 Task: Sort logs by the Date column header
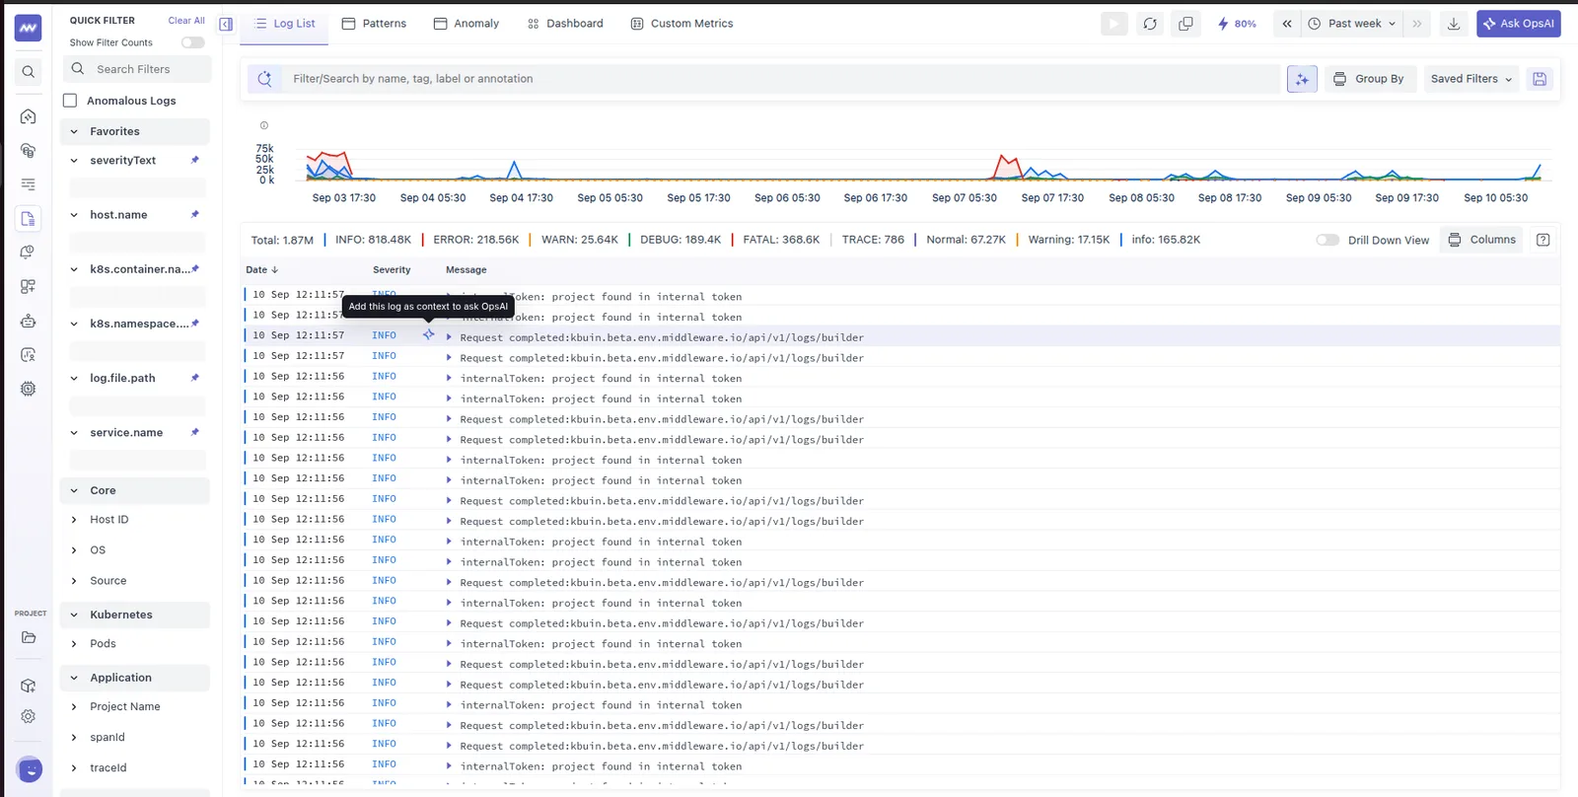pyautogui.click(x=262, y=269)
